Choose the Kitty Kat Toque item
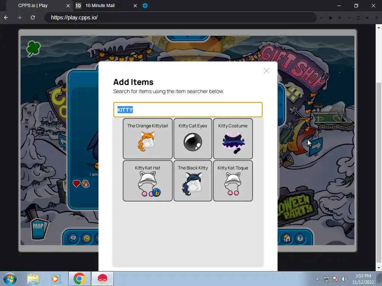Image resolution: width=382 pixels, height=286 pixels. tap(233, 181)
